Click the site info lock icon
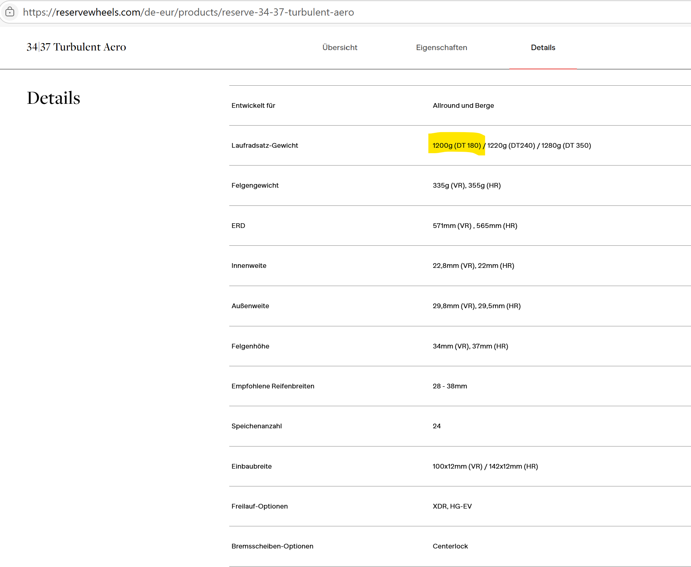691x567 pixels. click(x=10, y=12)
